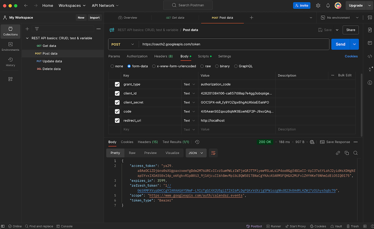Uncheck the redirect_uri row checkbox

117,120
